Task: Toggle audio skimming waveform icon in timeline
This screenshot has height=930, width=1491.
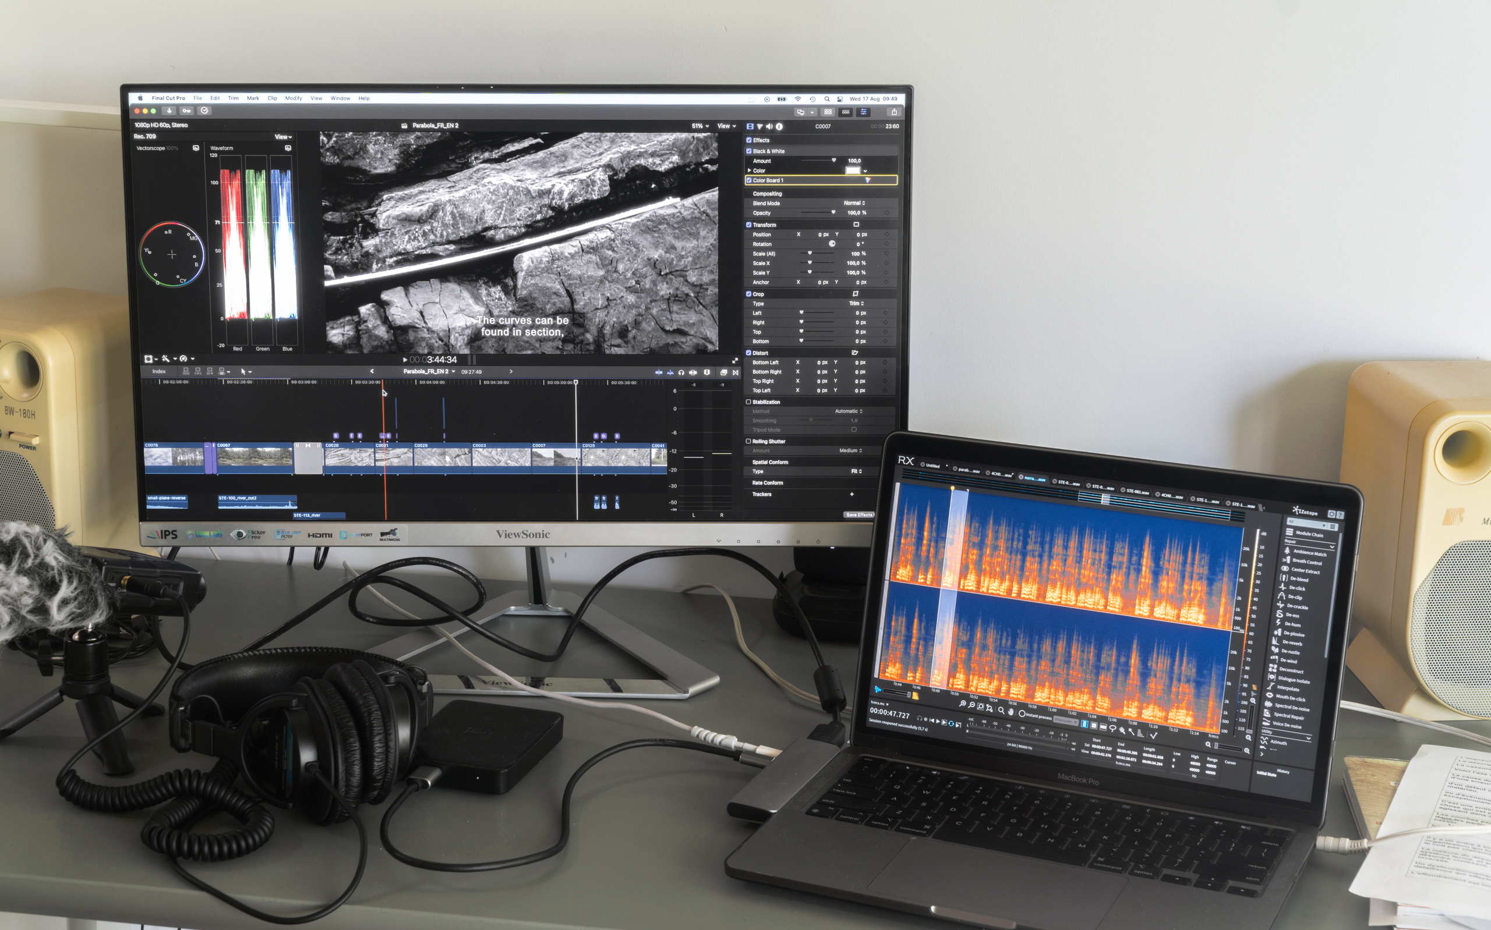Action: (670, 372)
